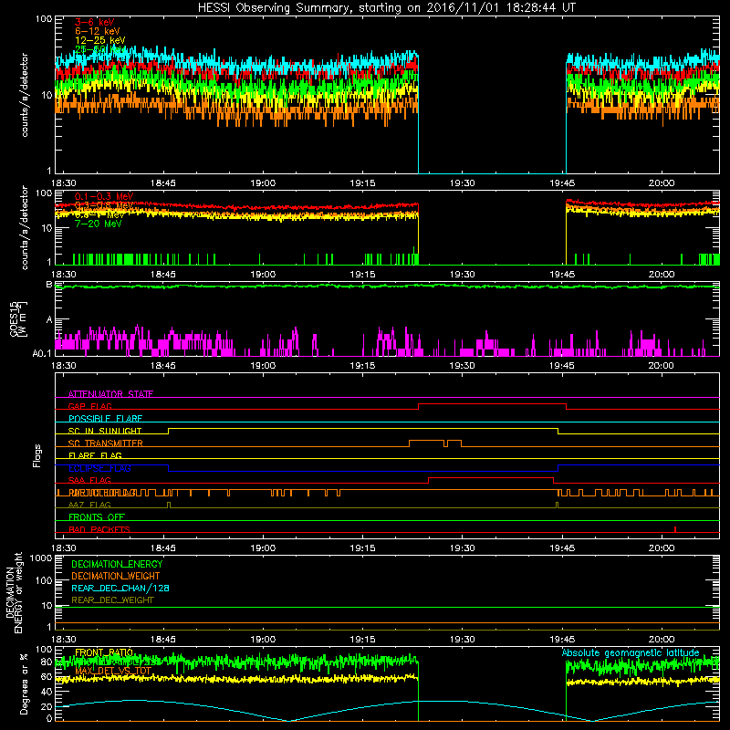The height and width of the screenshot is (730, 730).
Task: Select the FRONTS_OFF flag label
Action: [97, 517]
